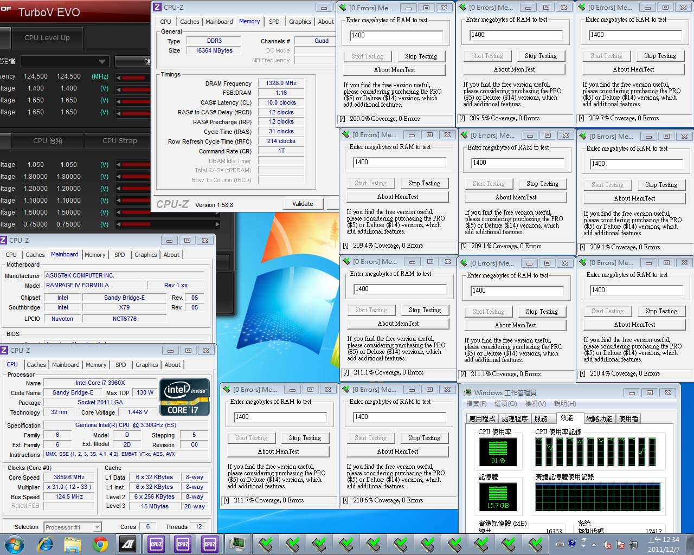This screenshot has width=694, height=555.
Task: Click the Intel Core i7 3960X name field
Action: point(100,383)
